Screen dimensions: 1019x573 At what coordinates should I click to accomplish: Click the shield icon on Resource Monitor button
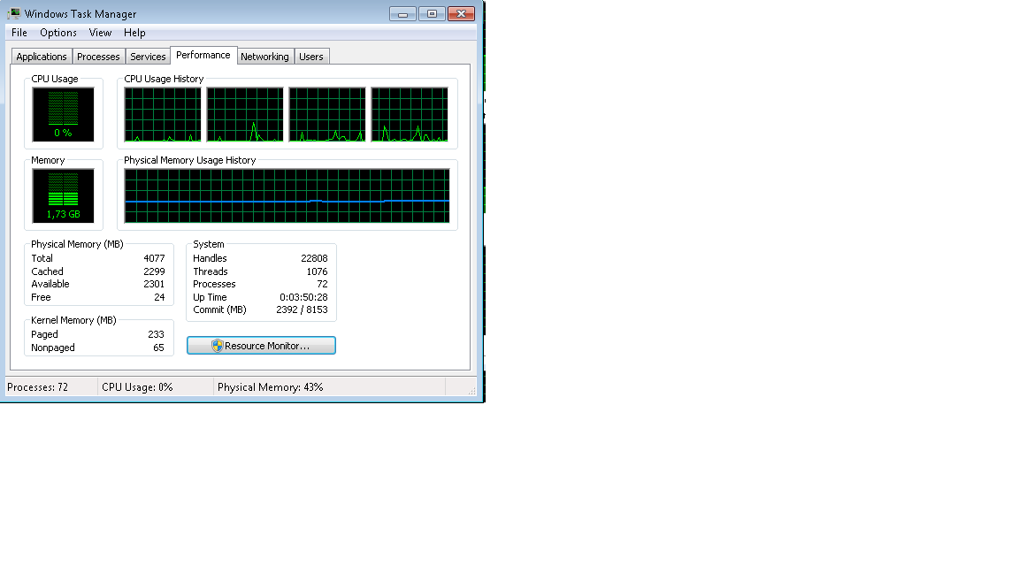(x=217, y=346)
